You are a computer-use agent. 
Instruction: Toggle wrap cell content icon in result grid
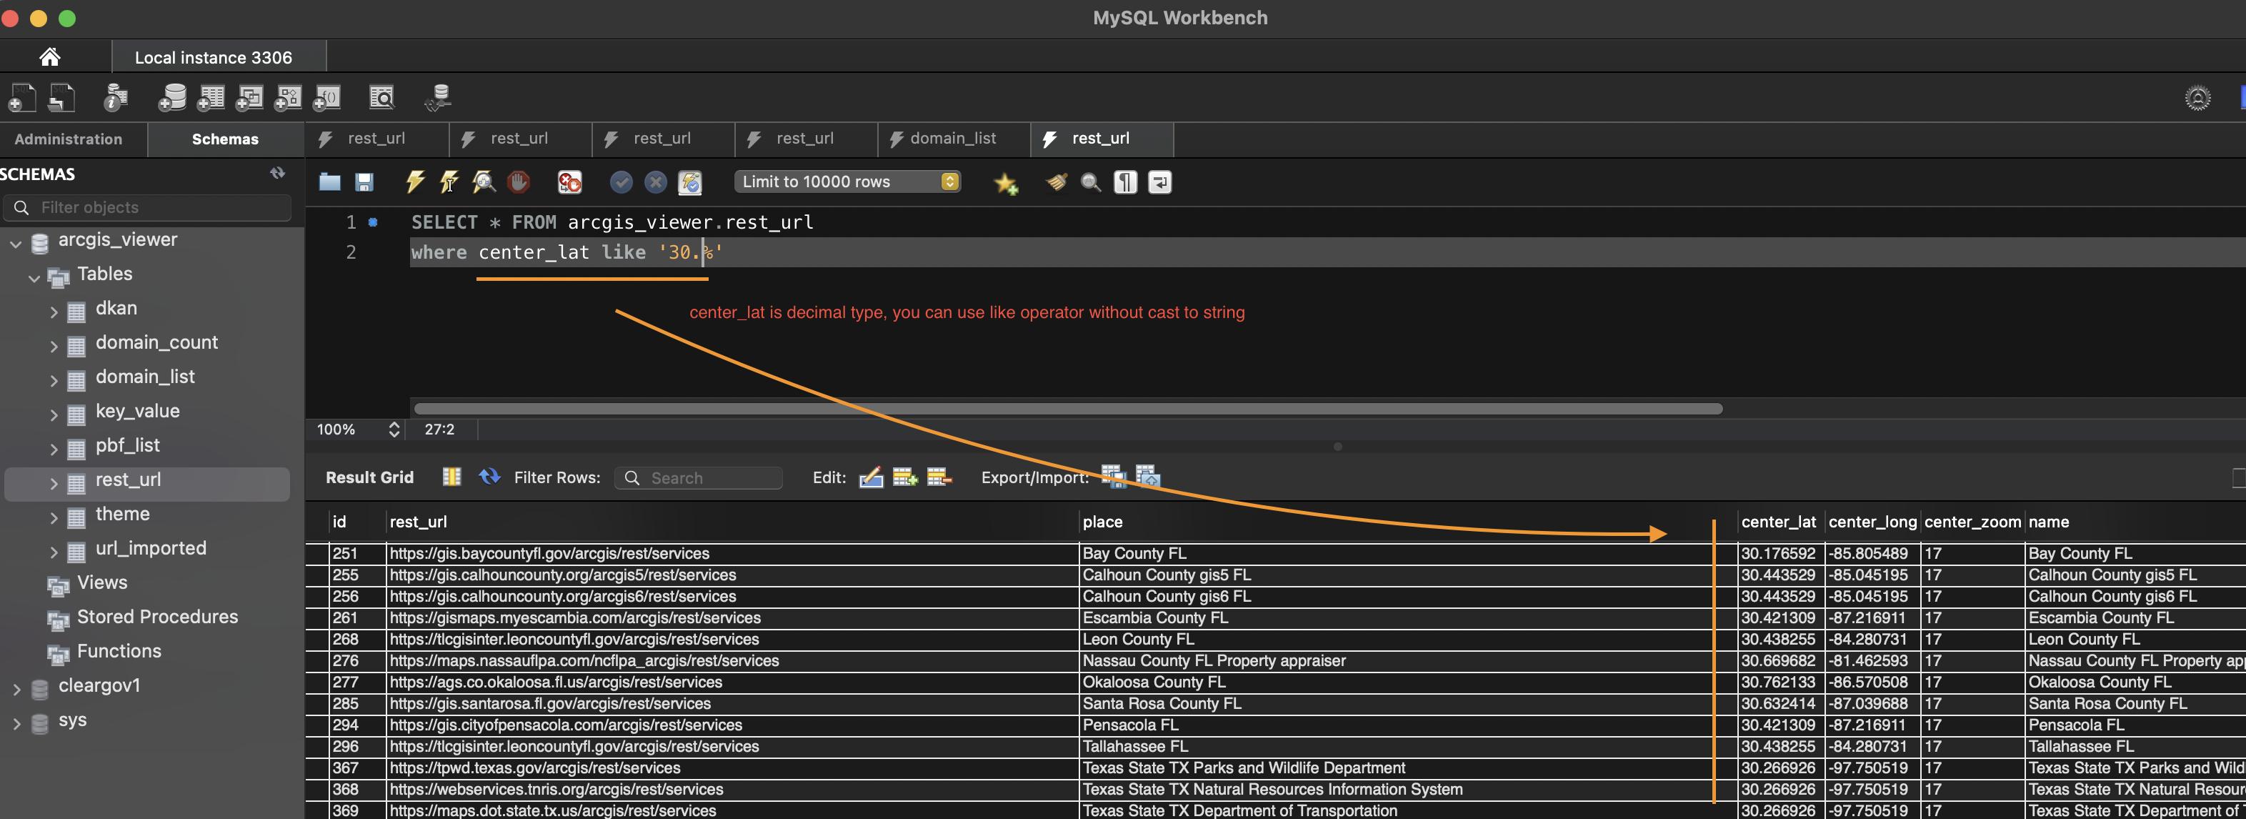[x=451, y=476]
